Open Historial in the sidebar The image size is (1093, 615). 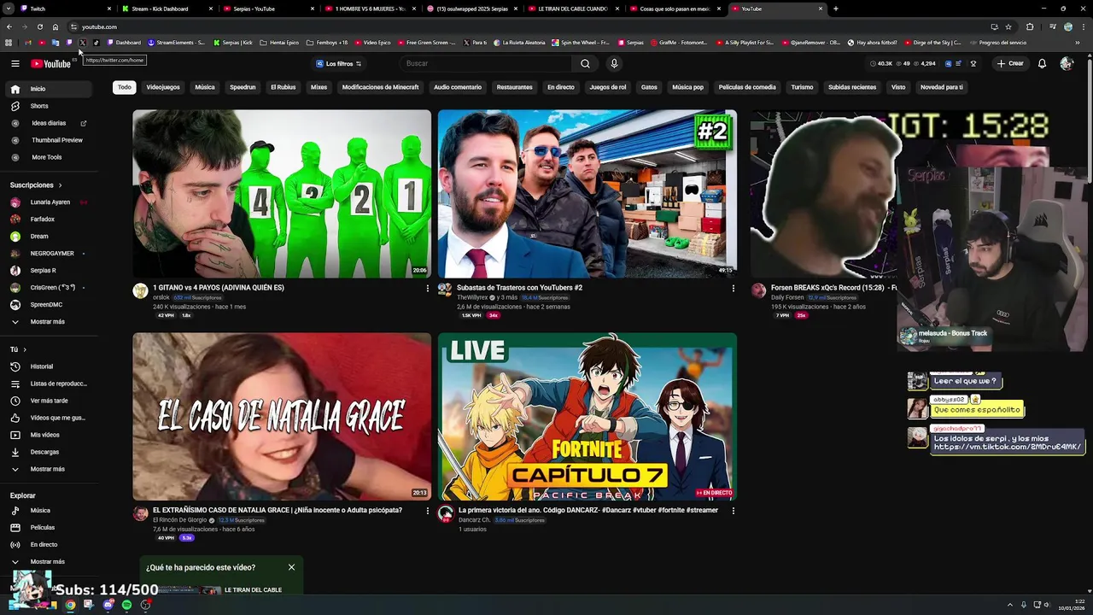point(50,366)
